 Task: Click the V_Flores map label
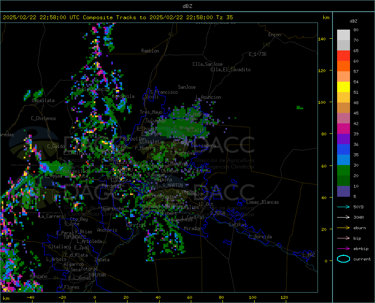pos(69,287)
